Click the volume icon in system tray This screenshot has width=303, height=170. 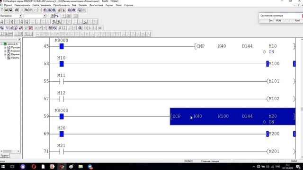[268, 167]
